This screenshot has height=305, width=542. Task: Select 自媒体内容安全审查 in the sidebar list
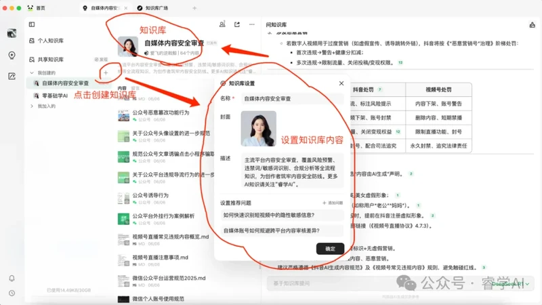[x=66, y=83]
